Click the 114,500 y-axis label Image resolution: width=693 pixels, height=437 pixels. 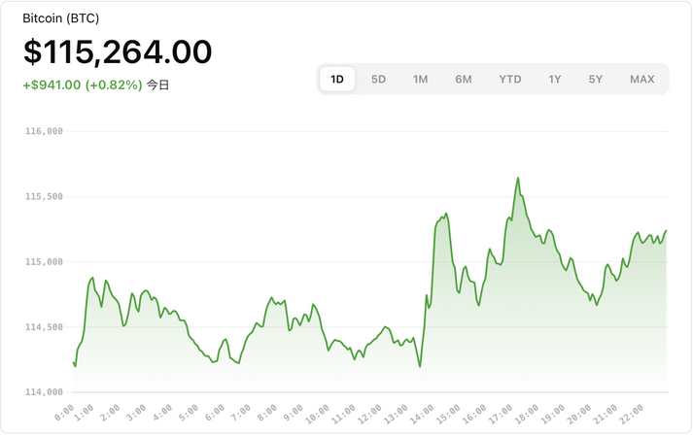[44, 327]
